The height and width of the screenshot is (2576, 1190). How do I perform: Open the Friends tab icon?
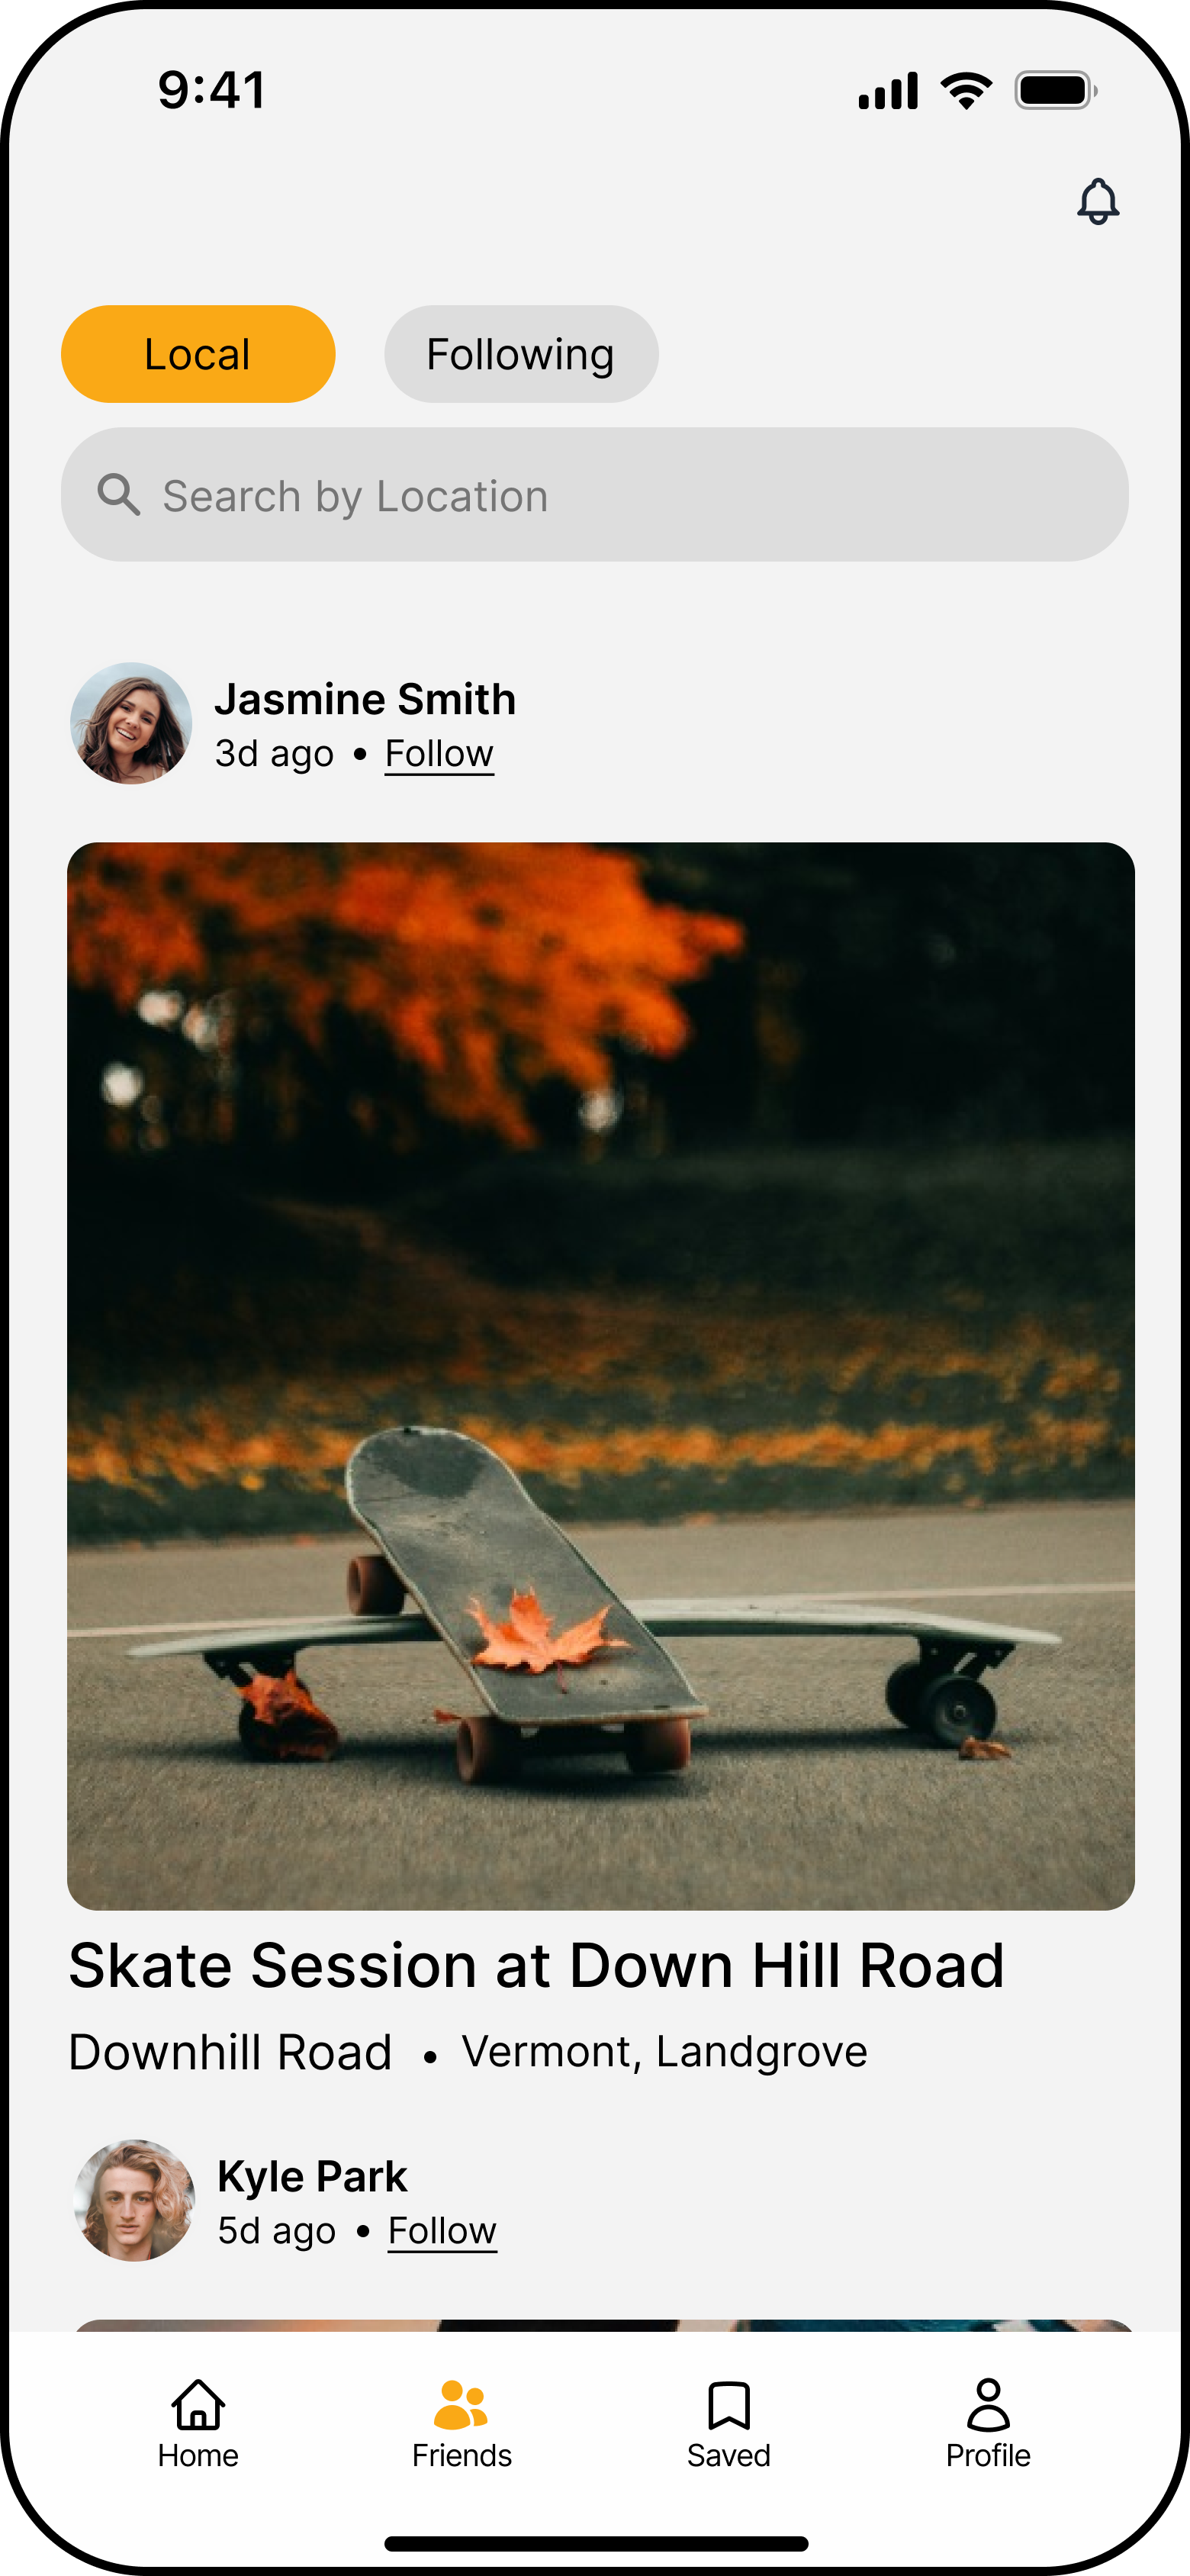(x=461, y=2404)
